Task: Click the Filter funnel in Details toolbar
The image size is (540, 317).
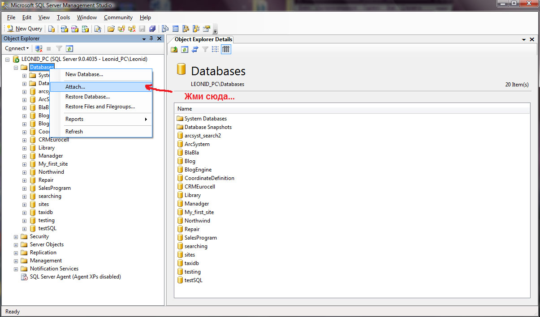Action: (x=205, y=49)
